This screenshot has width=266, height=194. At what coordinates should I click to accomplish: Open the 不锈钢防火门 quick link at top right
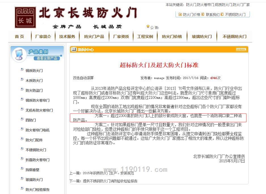(x=235, y=14)
